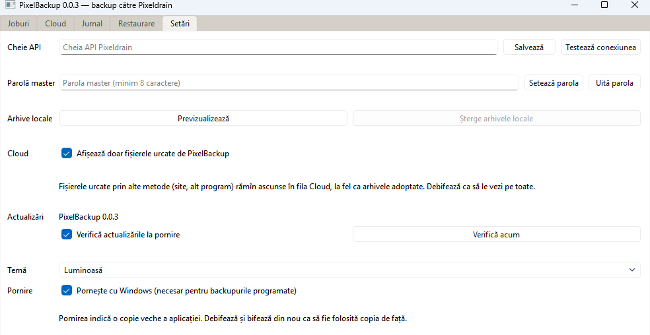This screenshot has width=650, height=335.
Task: Open the Temă dropdown showing Luminoasă
Action: click(x=350, y=270)
